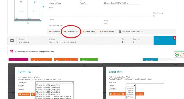184x99 pixels.
Task: Toggle the Back Trimming checkbox
Action: 154,16
